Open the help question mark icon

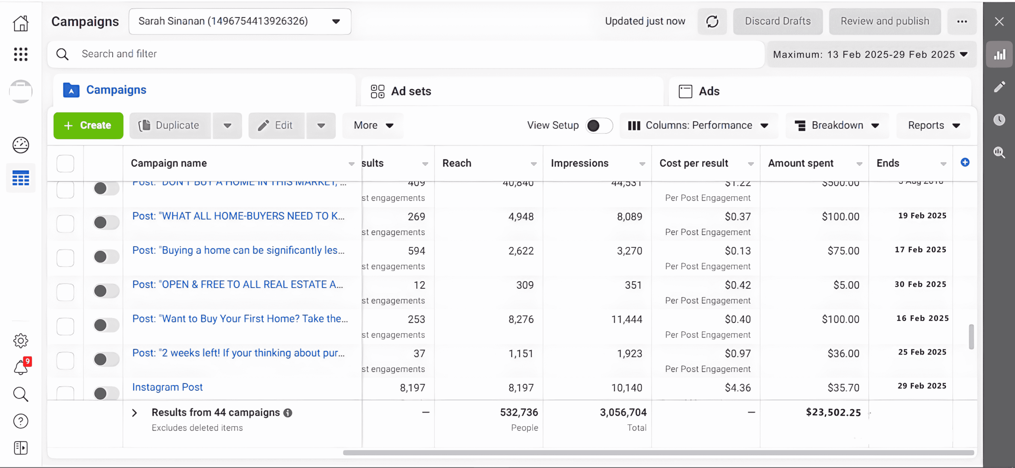pyautogui.click(x=21, y=421)
